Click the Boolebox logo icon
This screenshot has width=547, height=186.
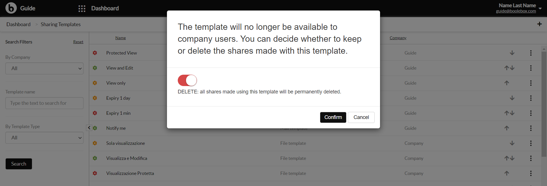(11, 8)
